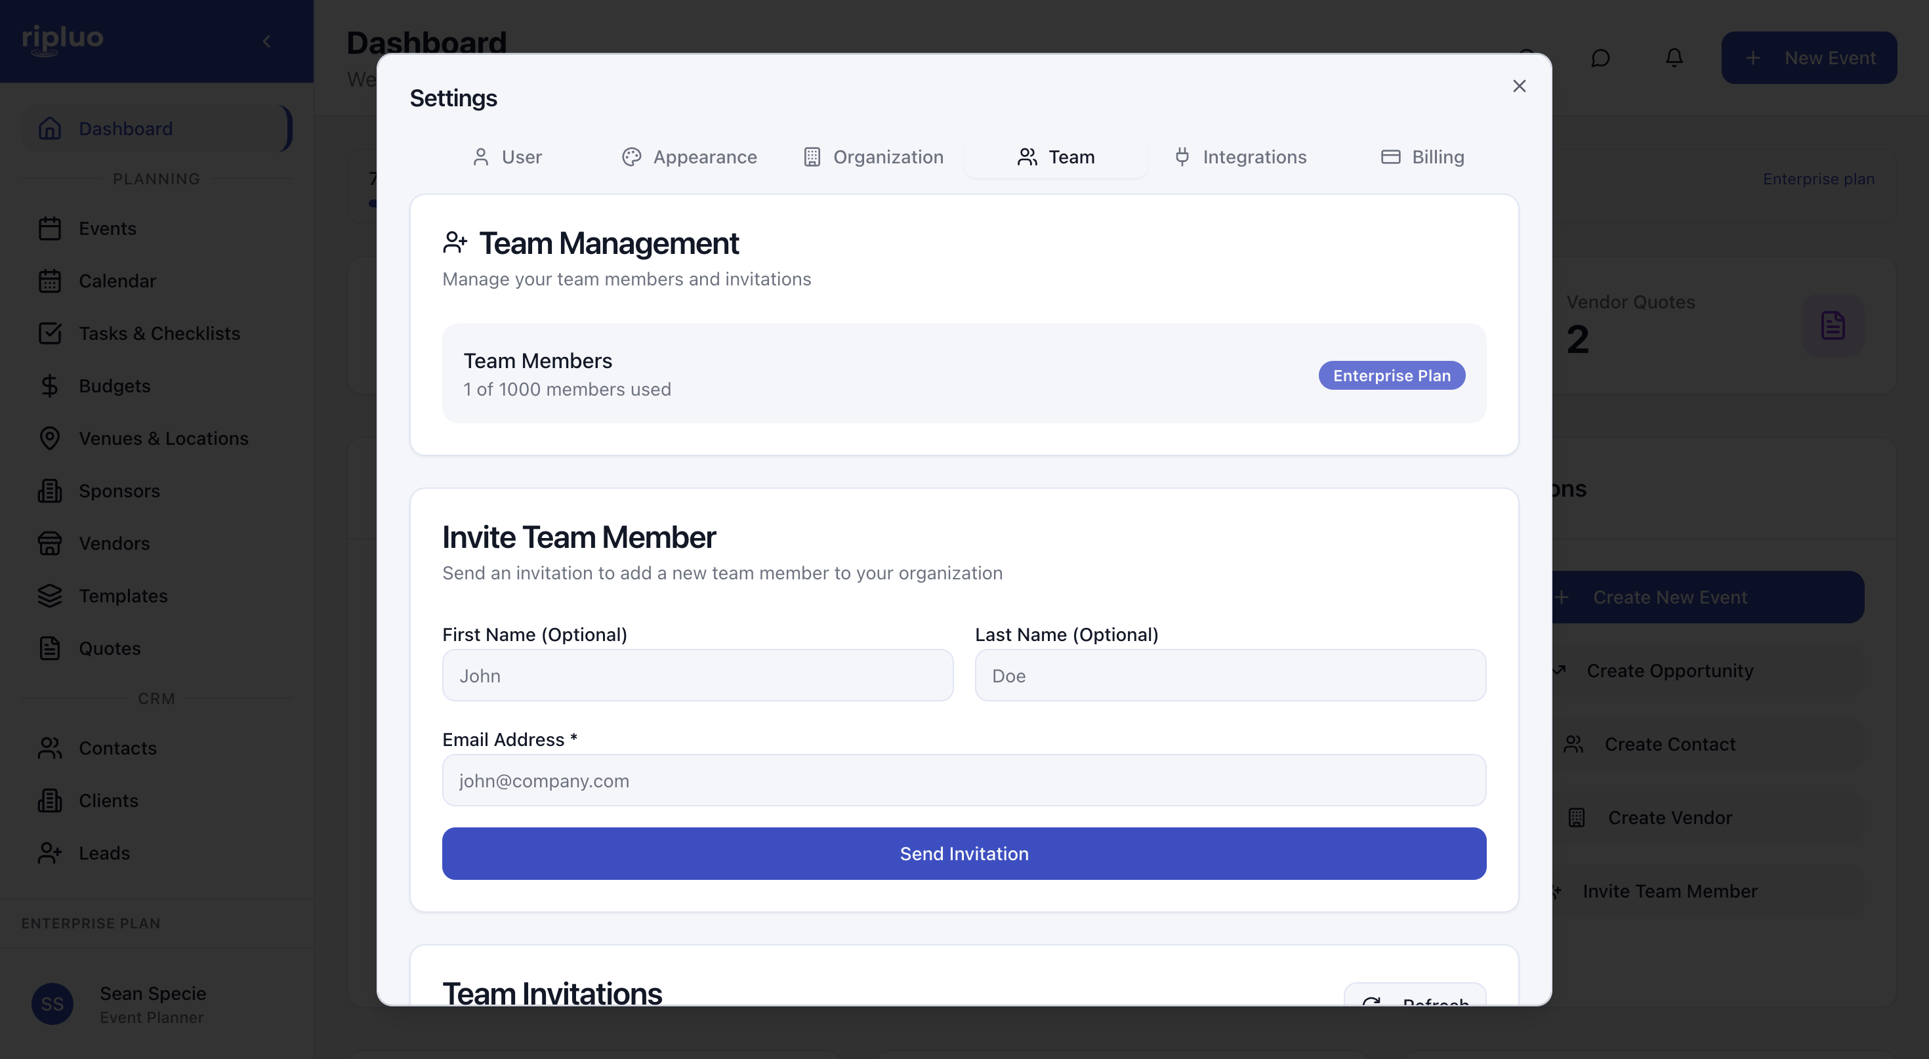Click Create New Event quick action
The height and width of the screenshot is (1059, 1929).
coord(1707,597)
